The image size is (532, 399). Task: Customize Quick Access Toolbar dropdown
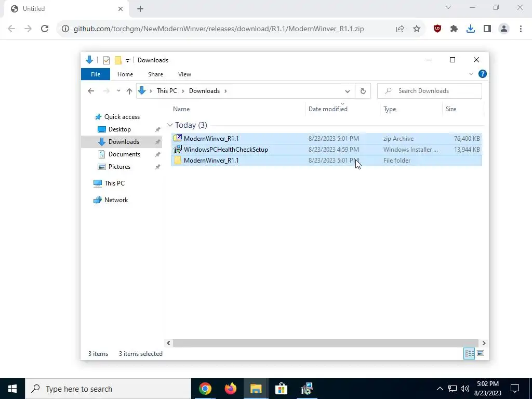coord(128,60)
